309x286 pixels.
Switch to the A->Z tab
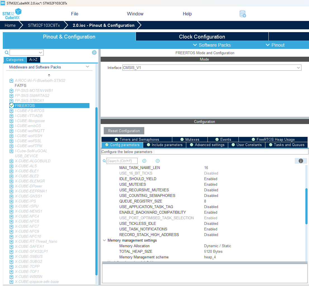[33, 60]
